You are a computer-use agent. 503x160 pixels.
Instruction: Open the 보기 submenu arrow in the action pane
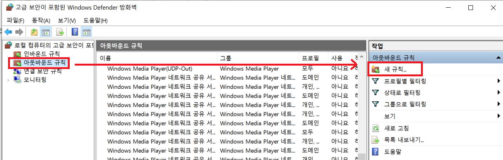coord(499,116)
